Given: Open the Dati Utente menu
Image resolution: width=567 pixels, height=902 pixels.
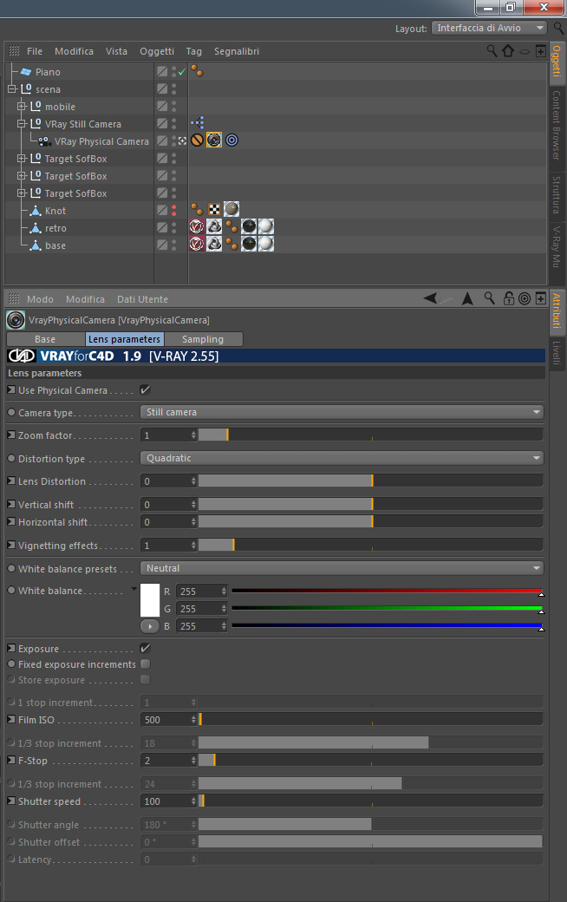Looking at the screenshot, I should (x=142, y=299).
